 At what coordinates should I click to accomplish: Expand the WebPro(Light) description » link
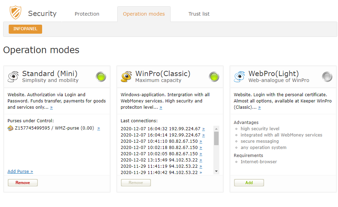click(259, 107)
